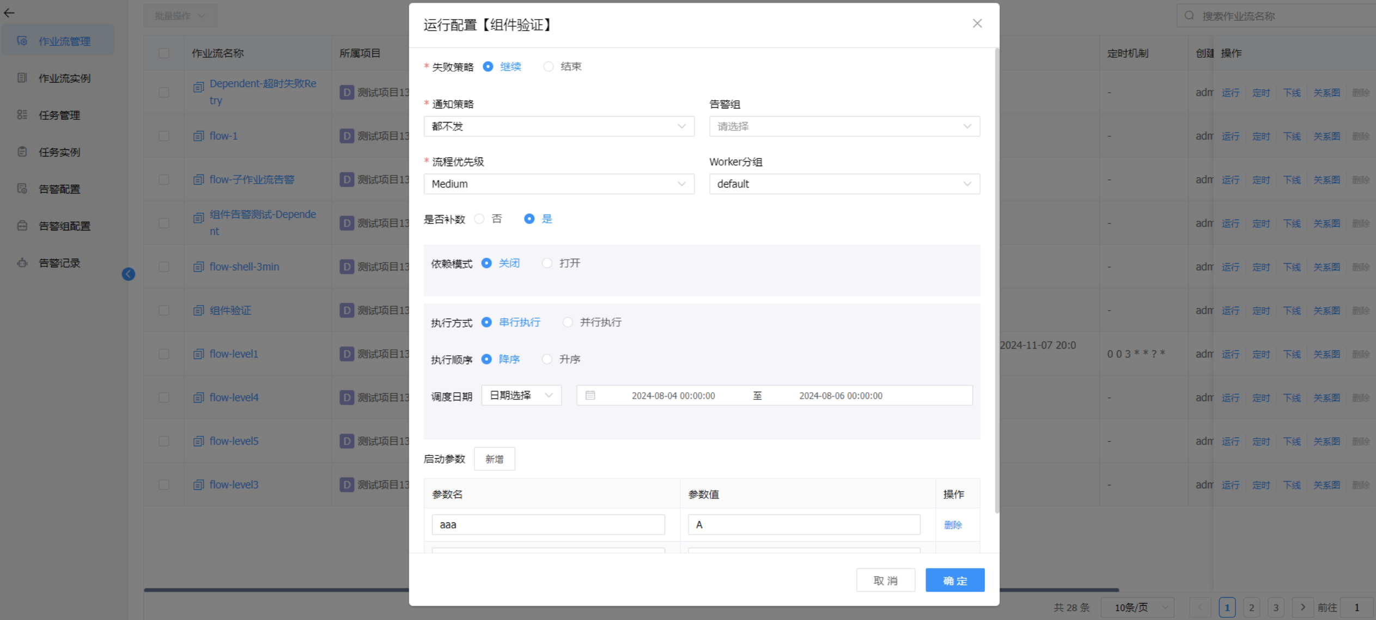Click the 告警记录 sidebar icon
This screenshot has width=1376, height=620.
coord(22,263)
